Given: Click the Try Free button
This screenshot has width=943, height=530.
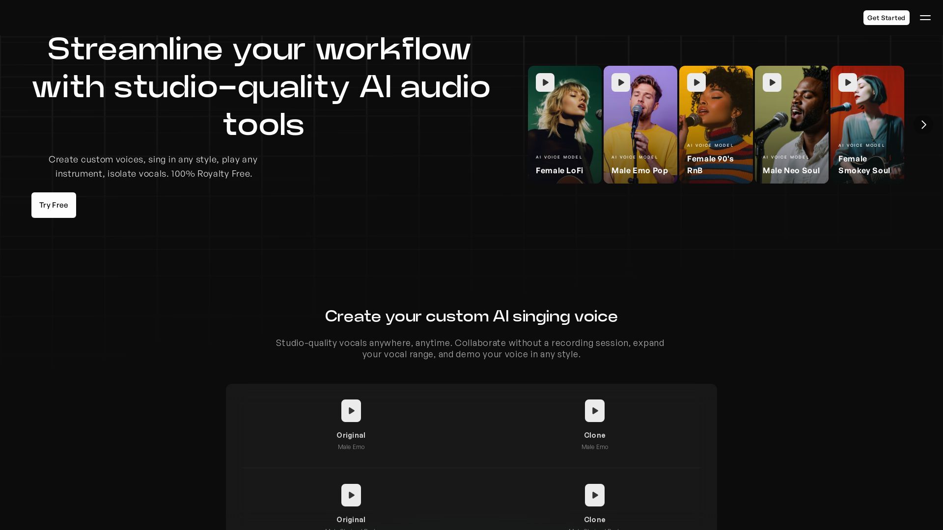Looking at the screenshot, I should 54,205.
